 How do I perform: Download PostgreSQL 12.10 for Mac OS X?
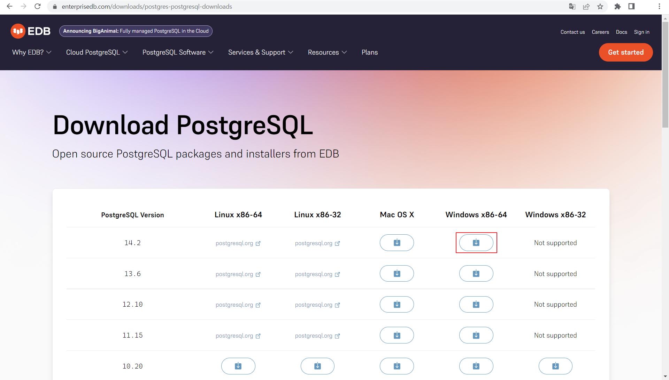pyautogui.click(x=397, y=305)
